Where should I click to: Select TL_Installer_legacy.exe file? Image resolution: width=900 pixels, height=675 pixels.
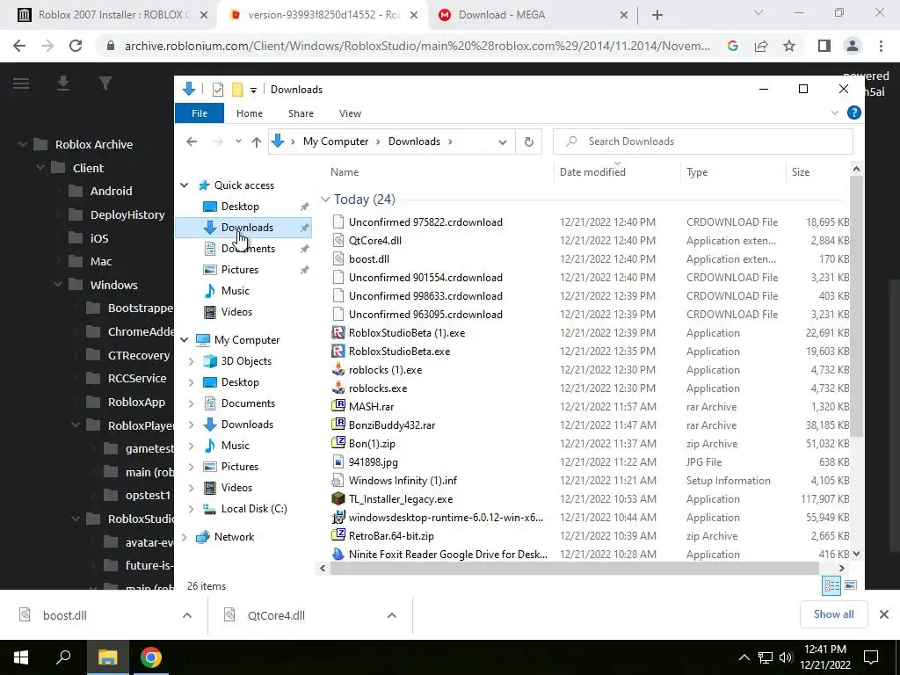pos(400,499)
